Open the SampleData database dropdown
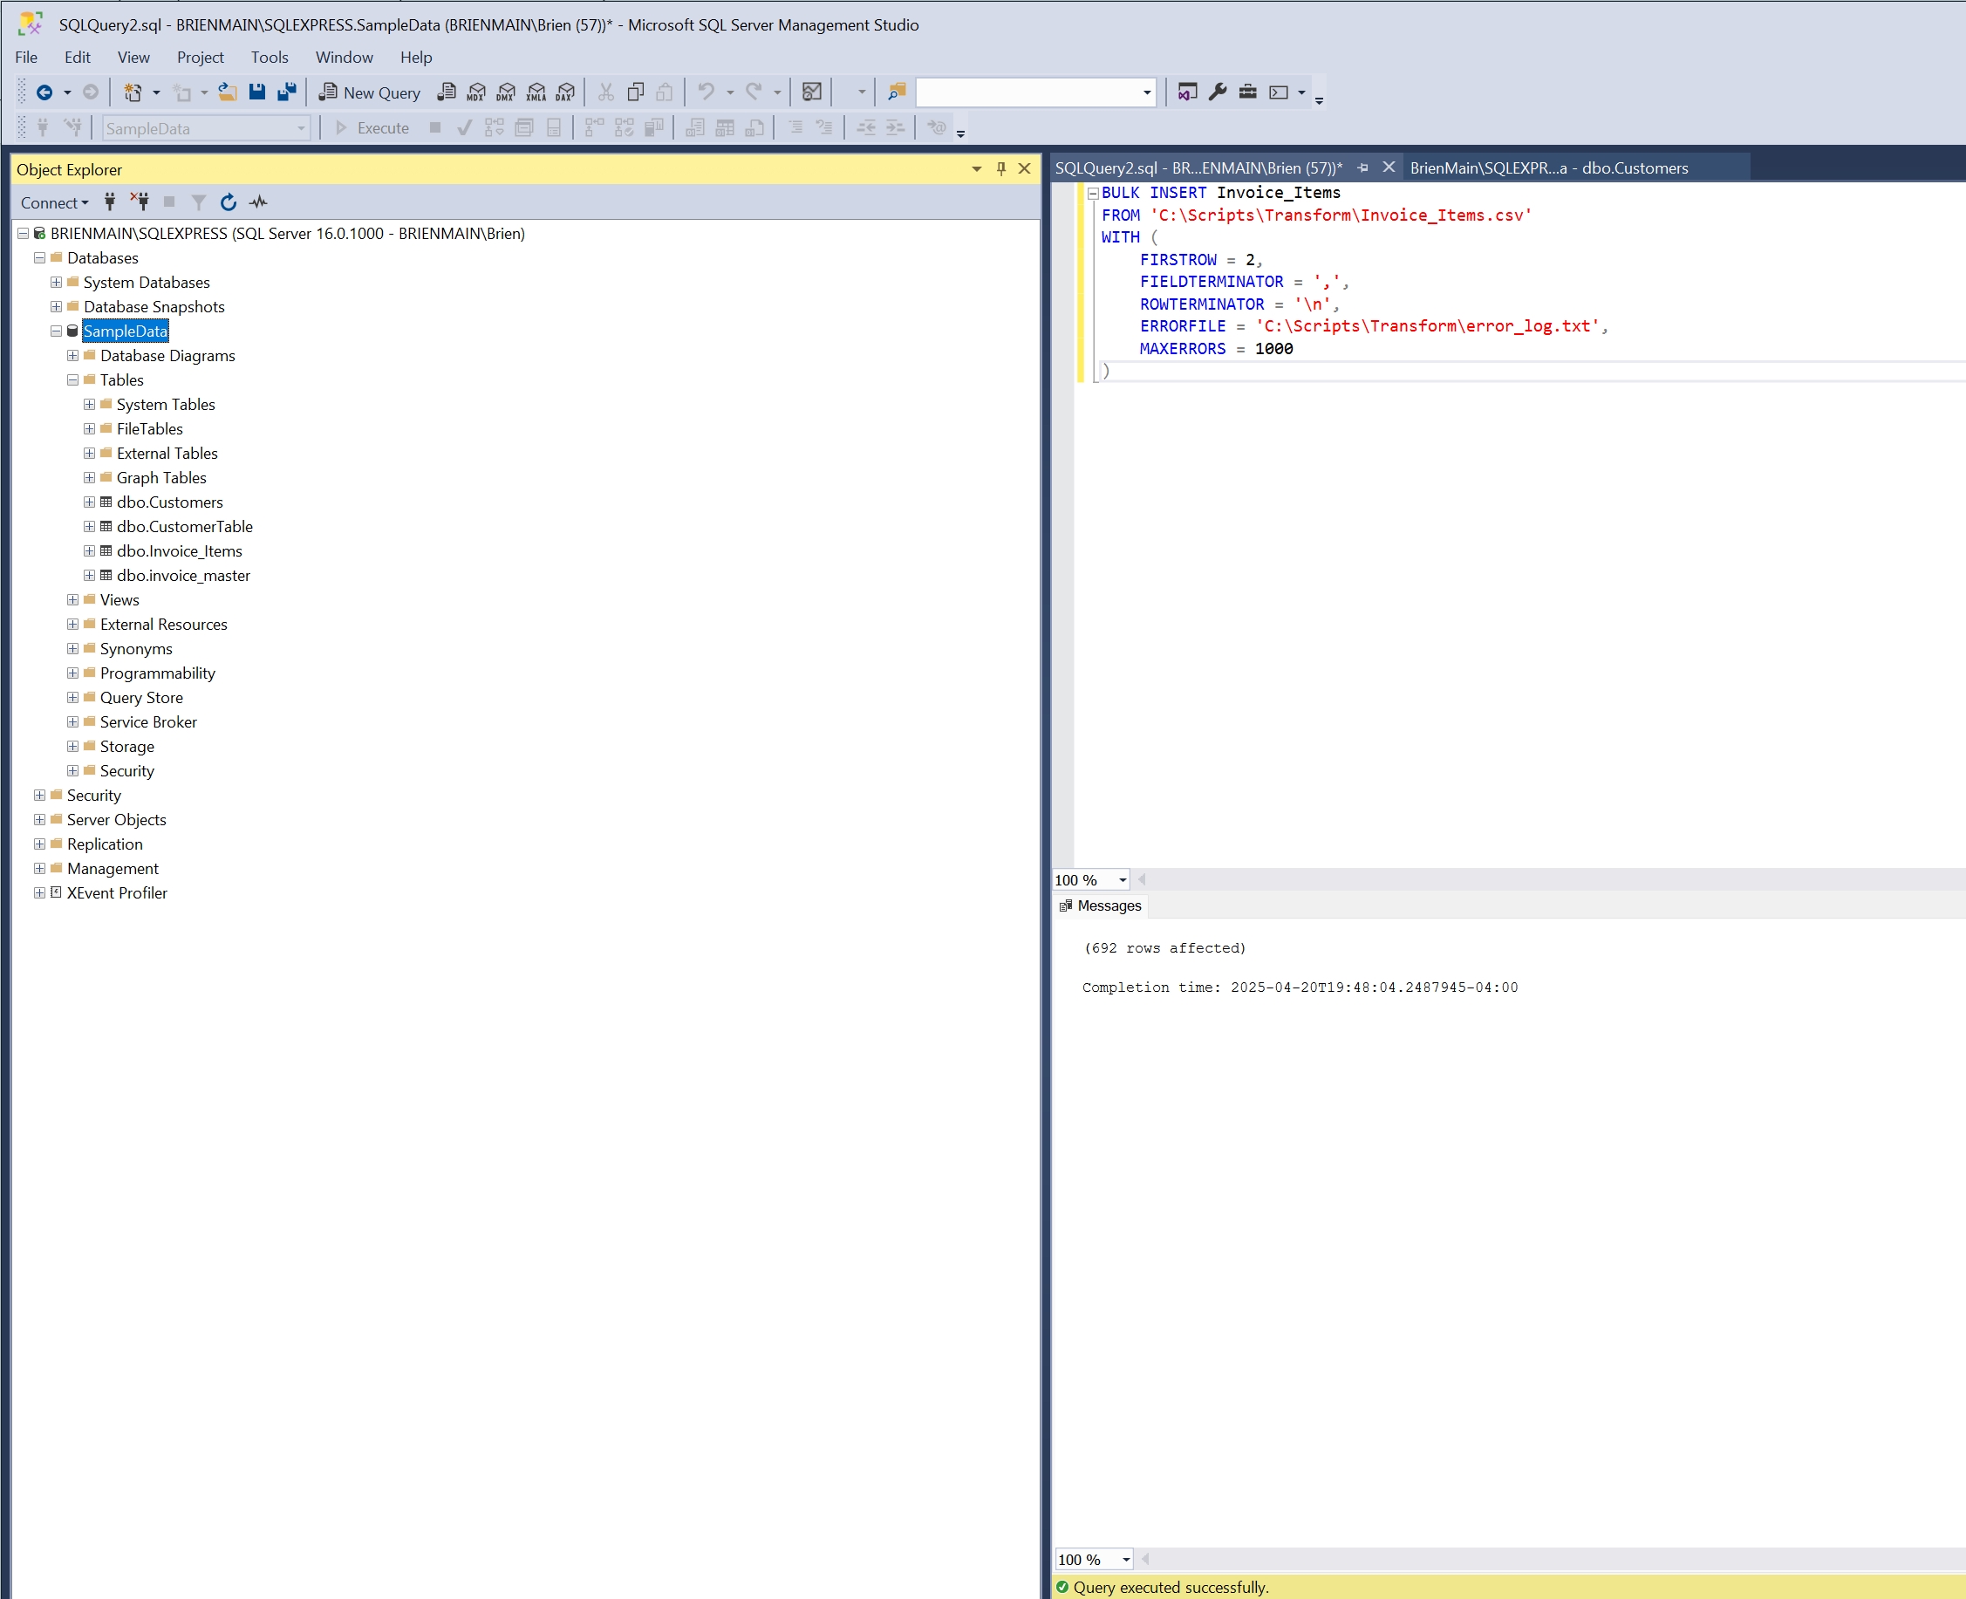This screenshot has height=1599, width=1966. [301, 128]
